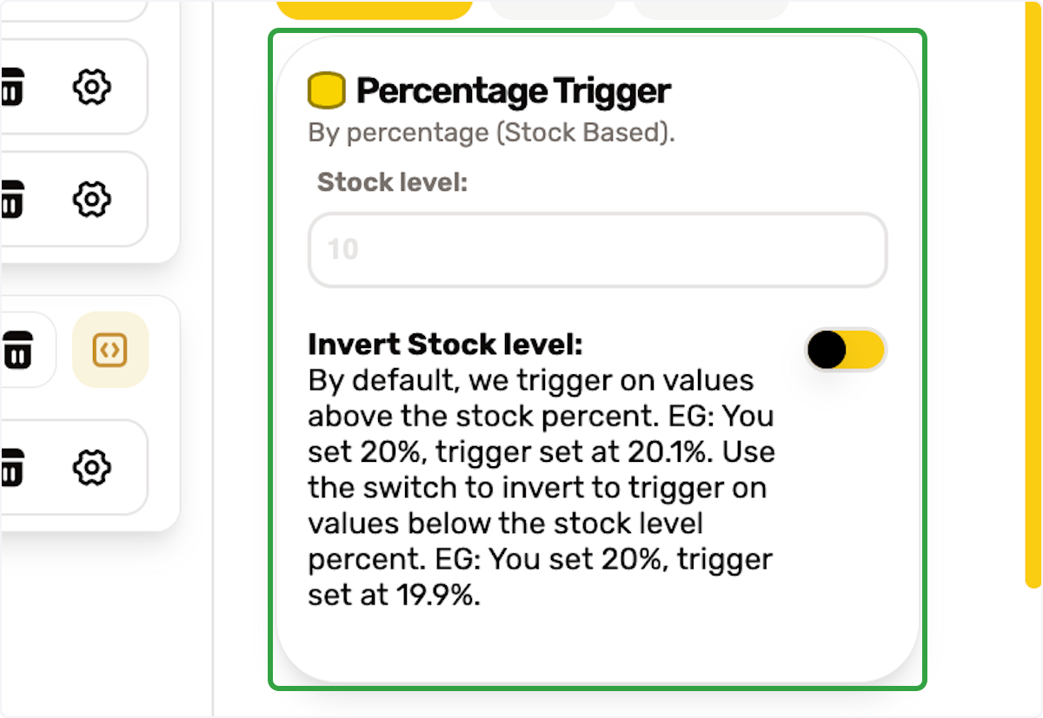The image size is (1043, 718).
Task: Click the By percentage (Stock Based) subtitle
Action: (492, 133)
